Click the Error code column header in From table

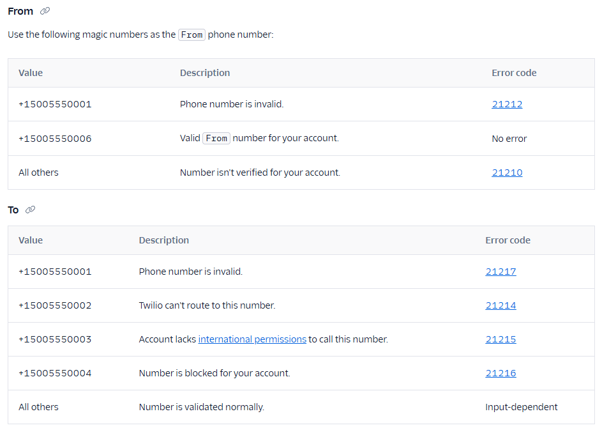coord(514,72)
